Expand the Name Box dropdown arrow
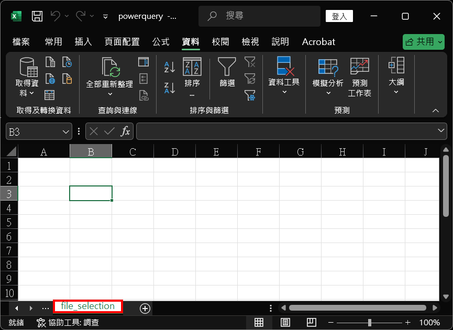Screen dimensions: 453x330 [x=66, y=131]
